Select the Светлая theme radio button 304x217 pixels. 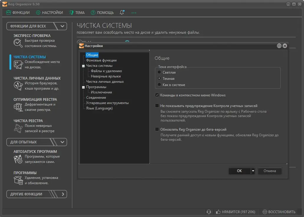[x=159, y=72]
